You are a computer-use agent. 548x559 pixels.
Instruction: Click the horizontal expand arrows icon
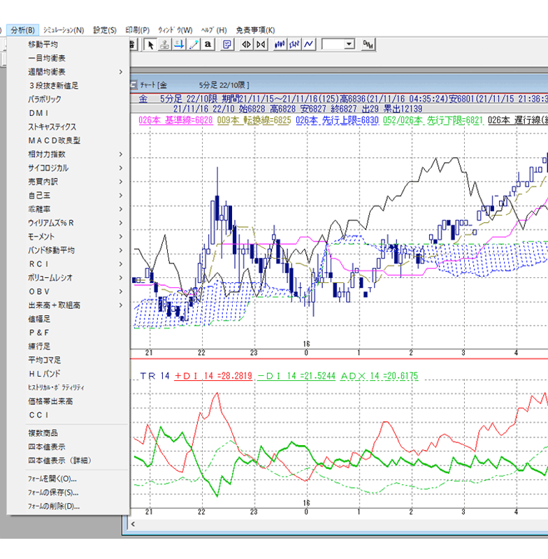pos(246,45)
